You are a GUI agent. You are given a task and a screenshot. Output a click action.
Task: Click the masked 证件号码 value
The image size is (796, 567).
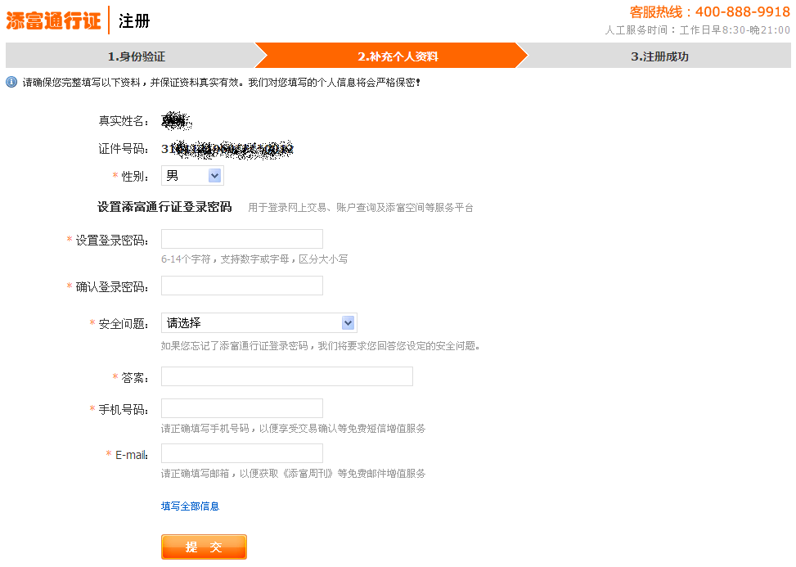[x=227, y=149]
